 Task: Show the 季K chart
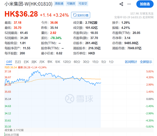point(50,62)
